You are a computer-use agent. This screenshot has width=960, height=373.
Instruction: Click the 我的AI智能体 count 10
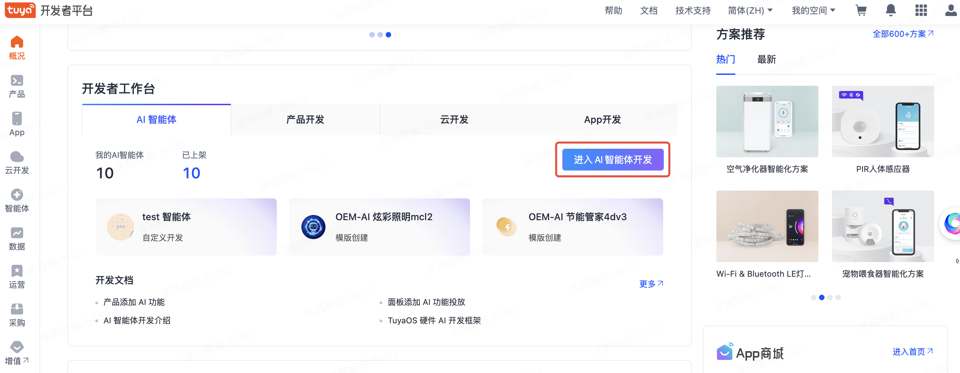(105, 173)
